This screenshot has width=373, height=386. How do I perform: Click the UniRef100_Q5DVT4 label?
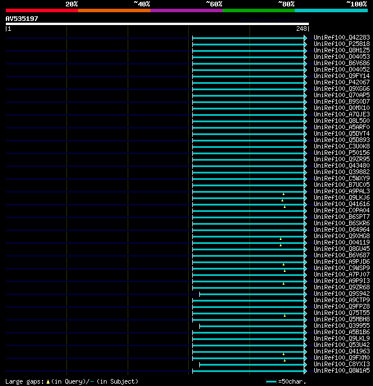(x=342, y=133)
